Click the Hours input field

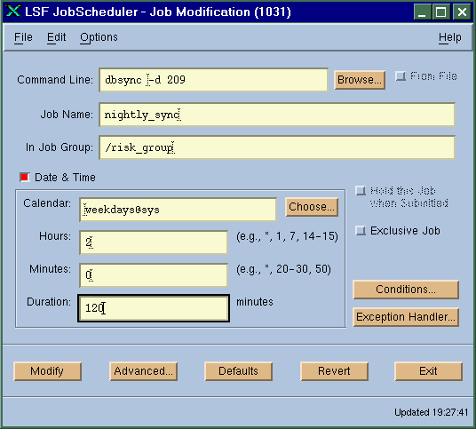154,242
